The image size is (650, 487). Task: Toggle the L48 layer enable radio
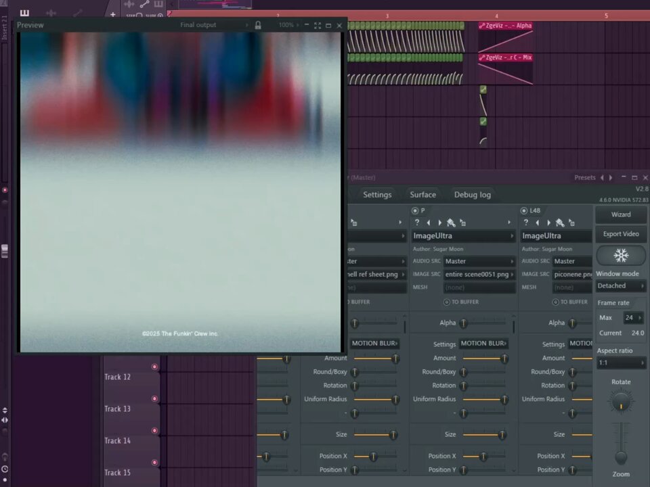pyautogui.click(x=524, y=211)
